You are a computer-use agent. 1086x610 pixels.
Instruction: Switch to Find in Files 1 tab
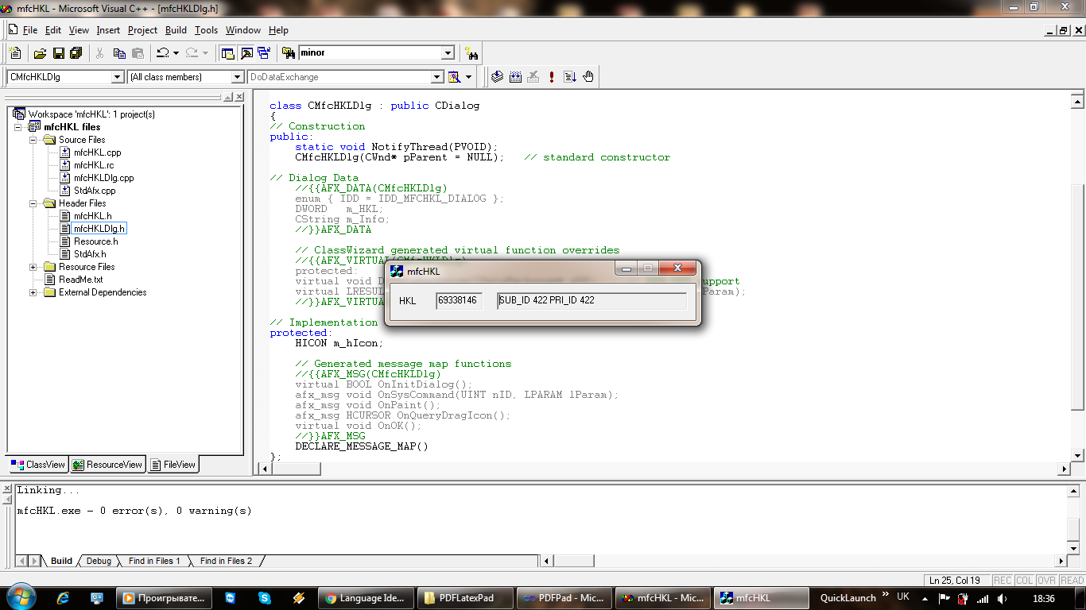(154, 561)
